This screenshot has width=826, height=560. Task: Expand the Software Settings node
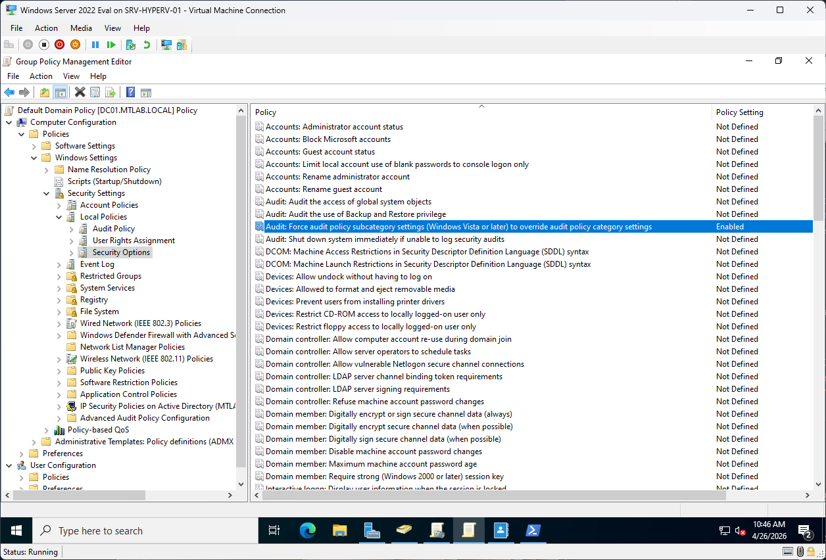(x=34, y=146)
